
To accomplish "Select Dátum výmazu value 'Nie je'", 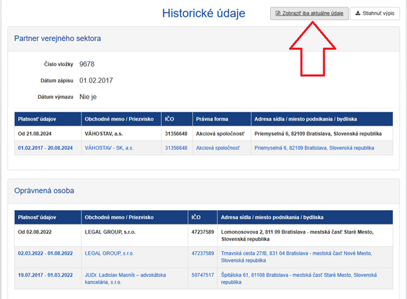I will 88,97.
